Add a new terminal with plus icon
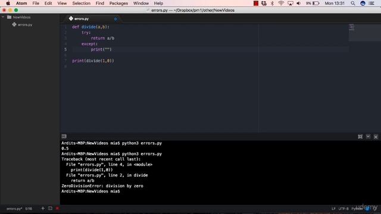This screenshot has width=381, height=214. [x=43, y=208]
